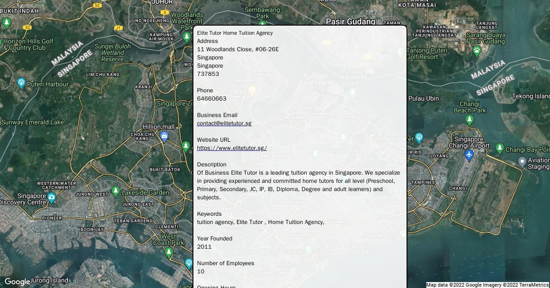Select the Hillion mall shopping pin
Image resolution: width=550 pixels, height=288 pixels.
164,136
